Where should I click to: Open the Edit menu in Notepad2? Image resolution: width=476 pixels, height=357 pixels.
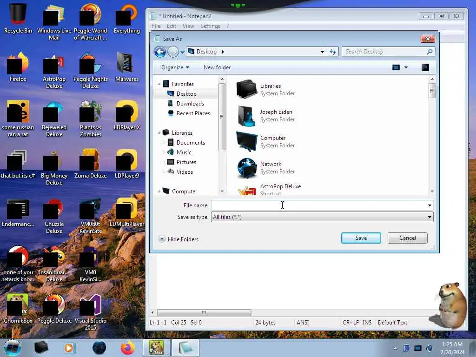[x=171, y=26]
